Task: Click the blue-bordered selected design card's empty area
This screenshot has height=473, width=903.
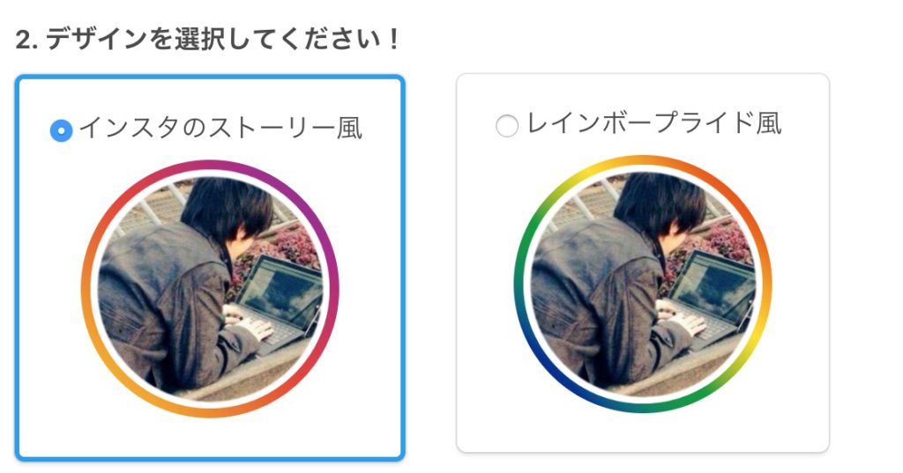Action: (x=210, y=439)
